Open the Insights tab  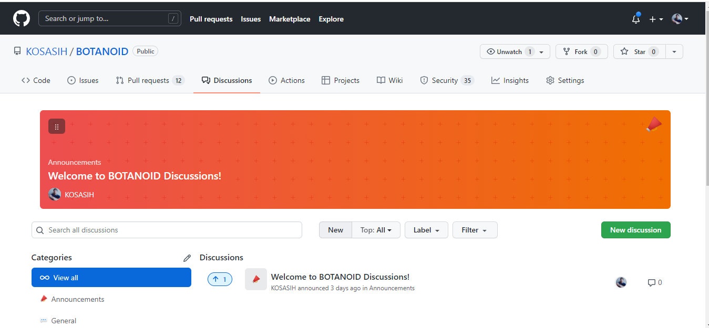click(x=510, y=80)
